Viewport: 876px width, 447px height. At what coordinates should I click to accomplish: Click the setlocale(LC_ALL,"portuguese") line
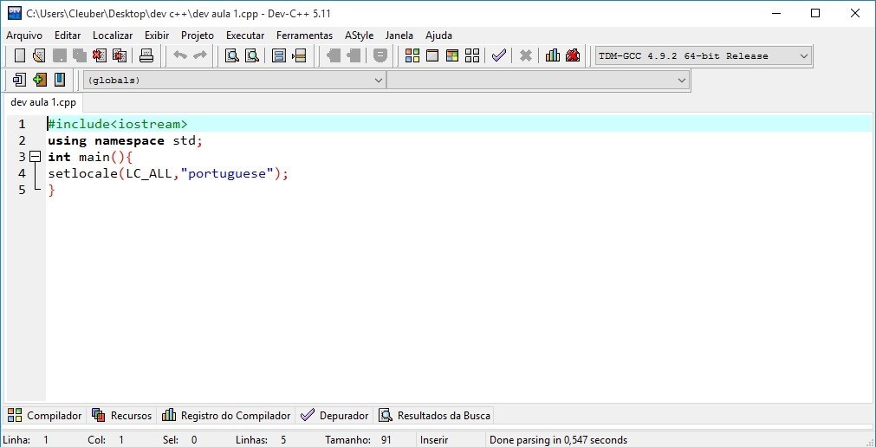168,174
